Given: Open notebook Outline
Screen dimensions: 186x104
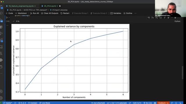Looking at the screenshot, I should [128, 13].
